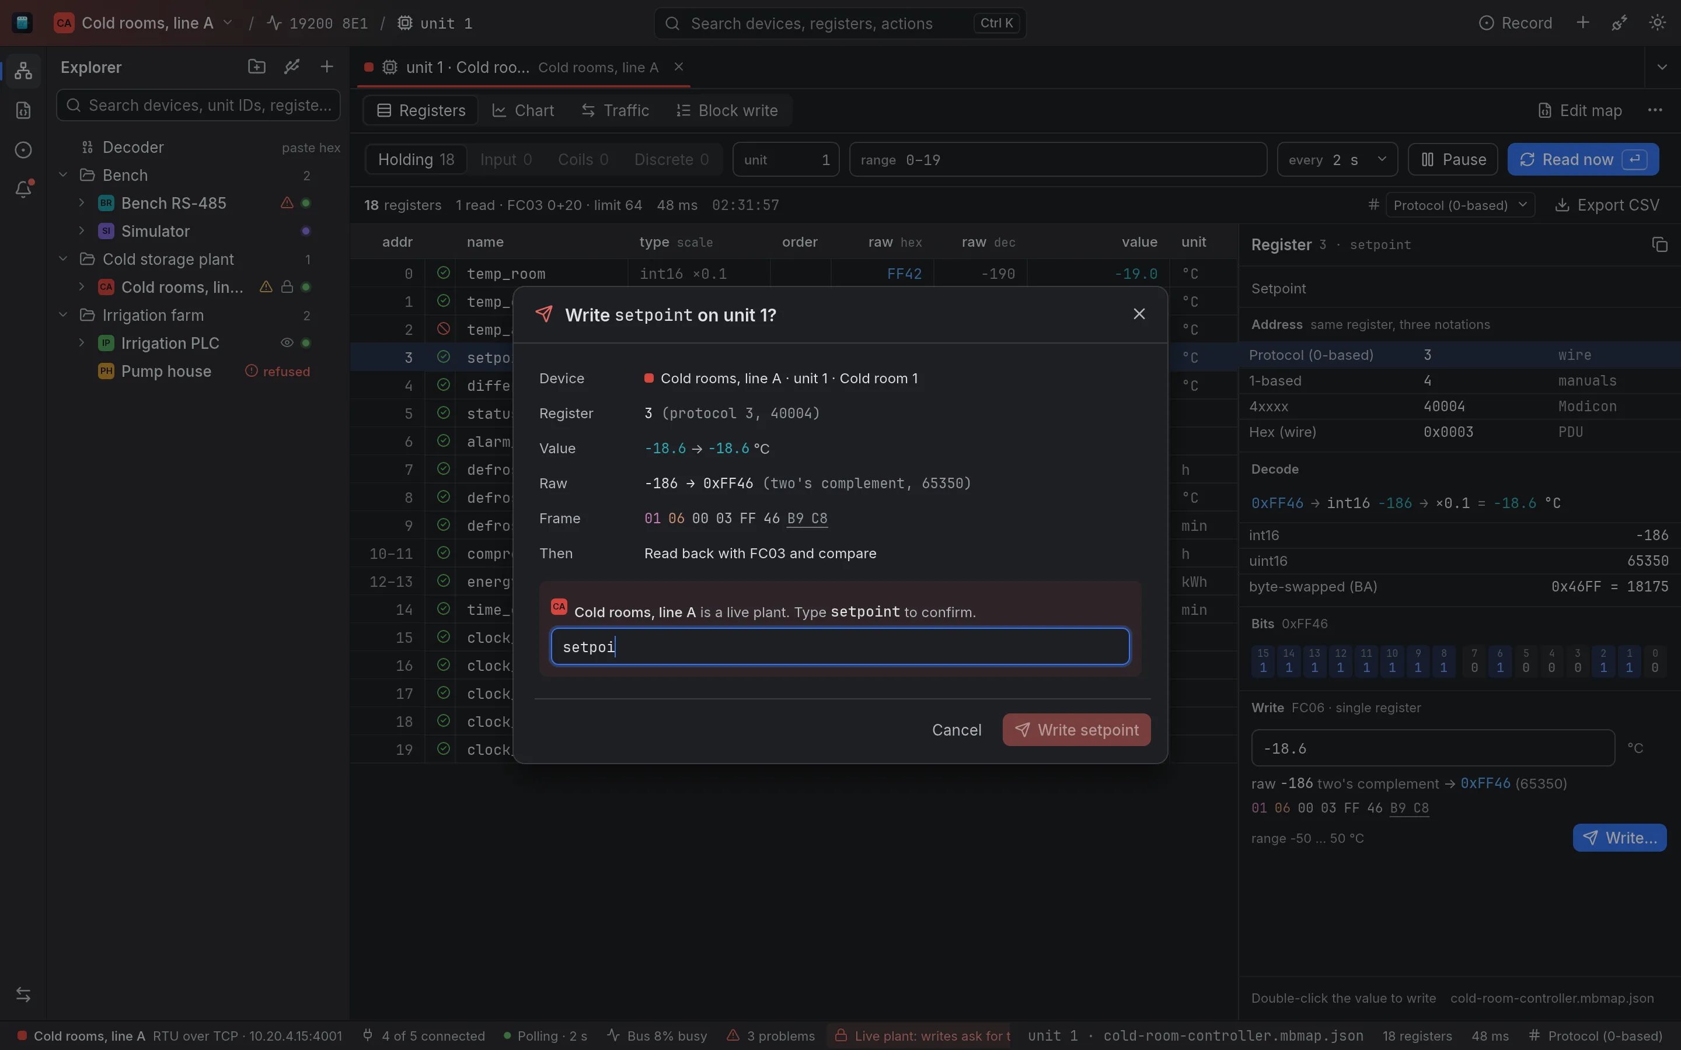Close the unit 1 Cold room tab
The width and height of the screenshot is (1681, 1050).
[679, 66]
